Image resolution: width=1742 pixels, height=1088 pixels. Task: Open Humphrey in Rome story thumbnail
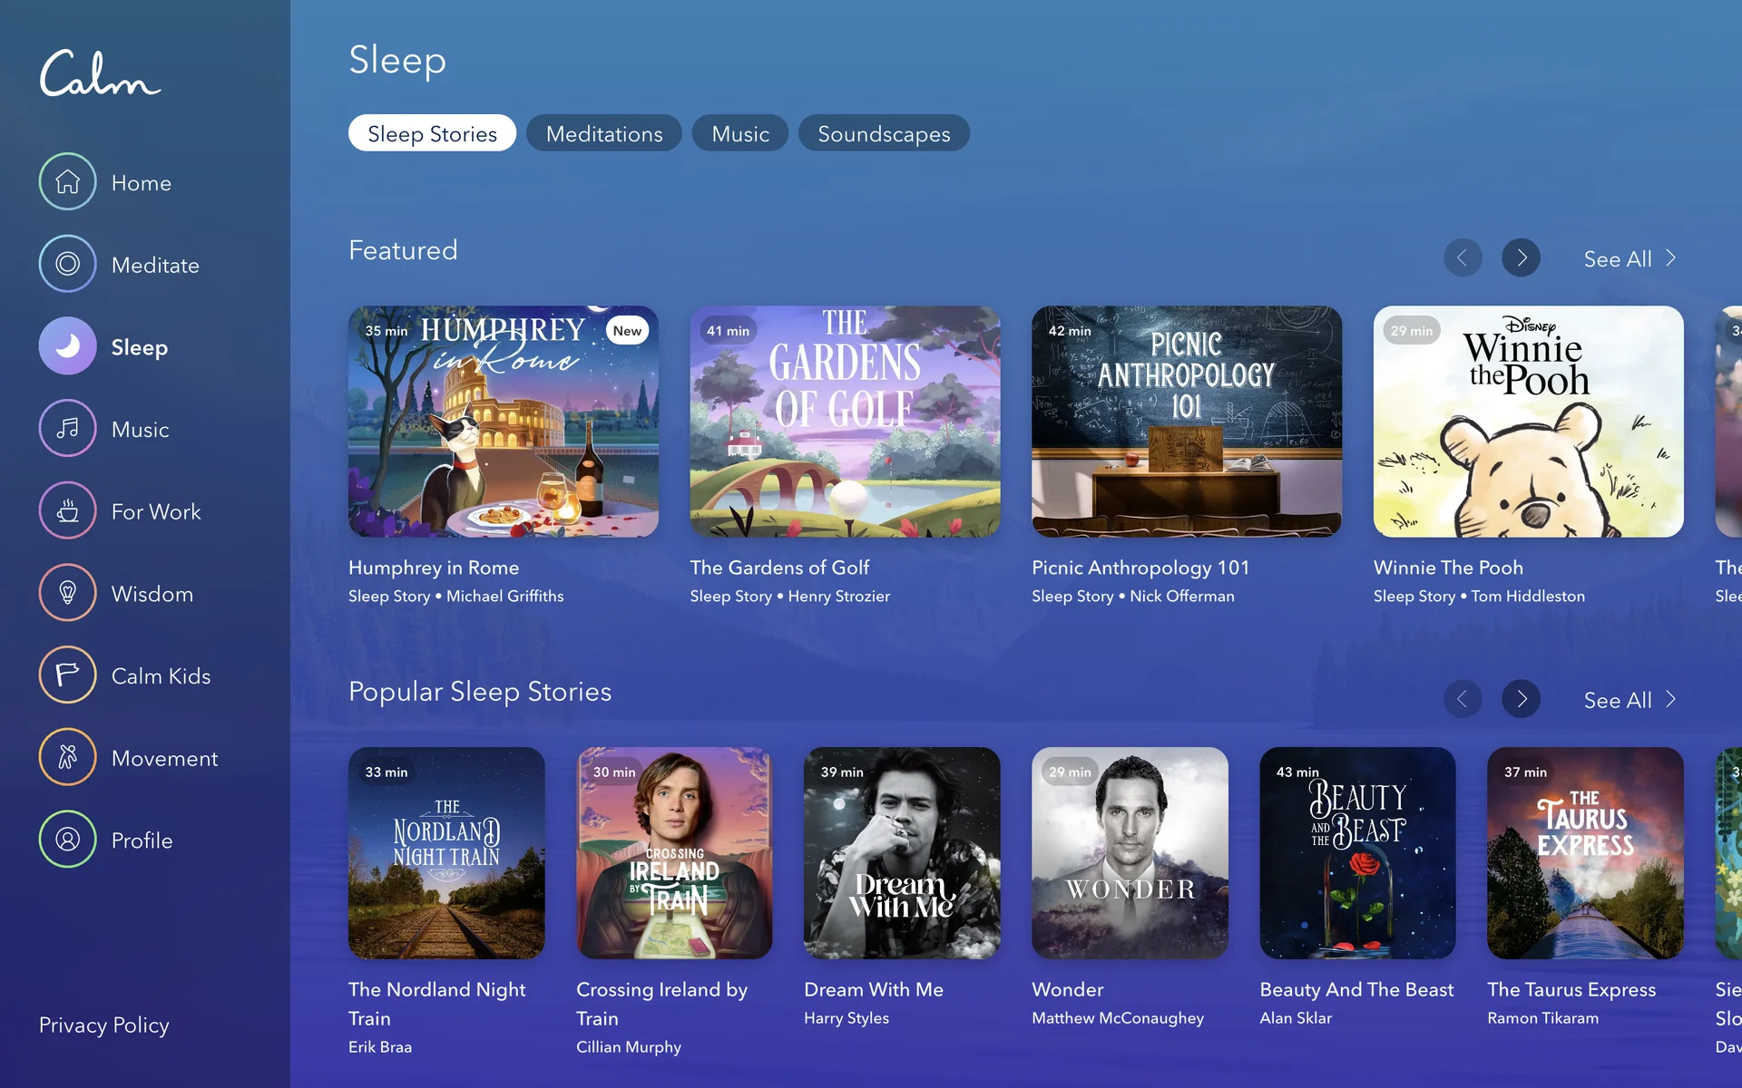(x=504, y=422)
